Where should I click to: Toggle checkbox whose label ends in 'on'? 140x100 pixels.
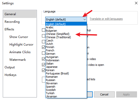tap(43, 47)
